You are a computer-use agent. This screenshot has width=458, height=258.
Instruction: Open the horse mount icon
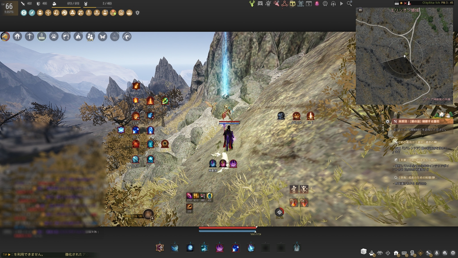(5, 37)
